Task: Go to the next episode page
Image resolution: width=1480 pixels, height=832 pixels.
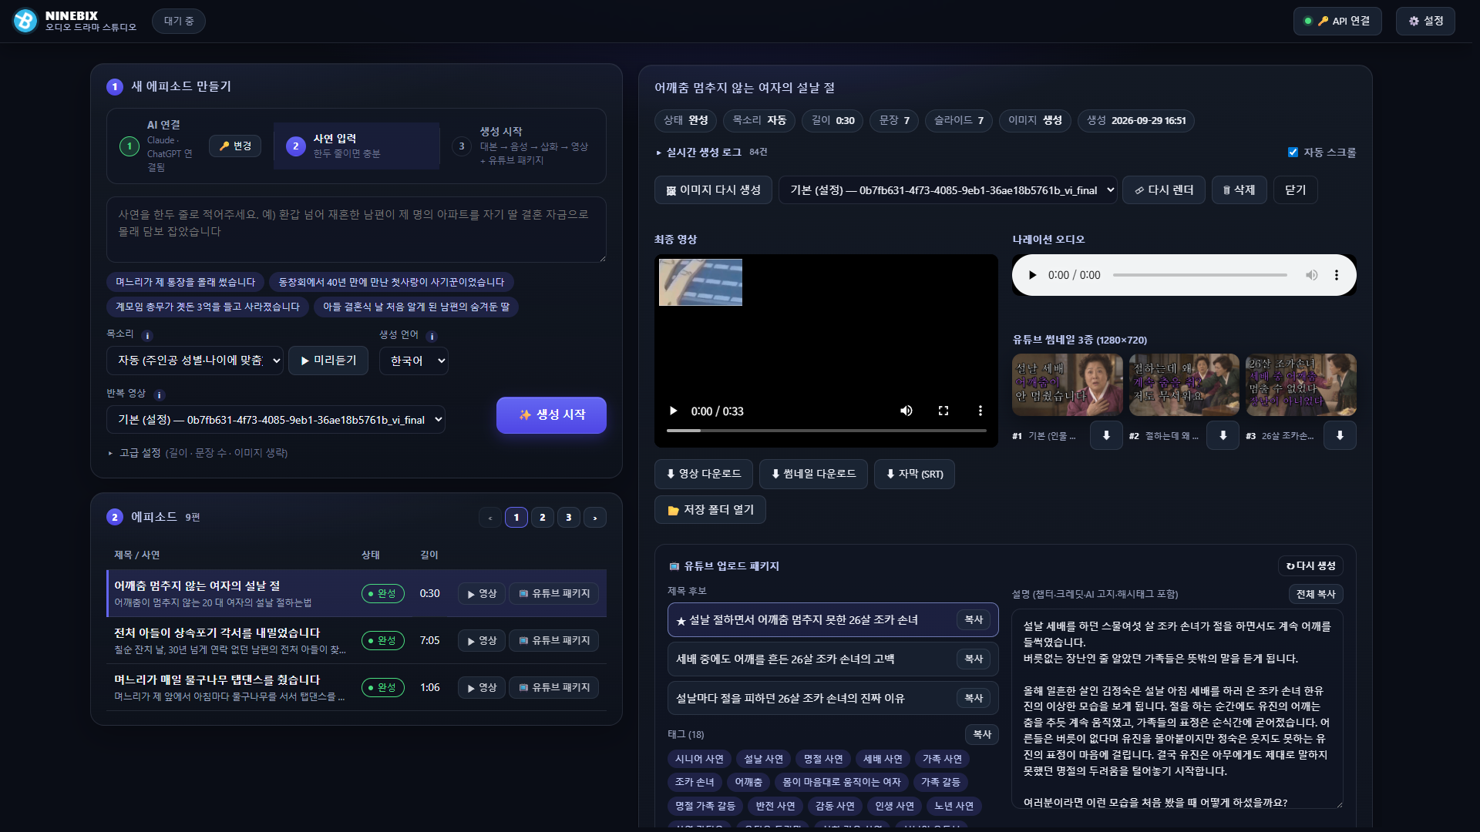Action: [x=595, y=518]
